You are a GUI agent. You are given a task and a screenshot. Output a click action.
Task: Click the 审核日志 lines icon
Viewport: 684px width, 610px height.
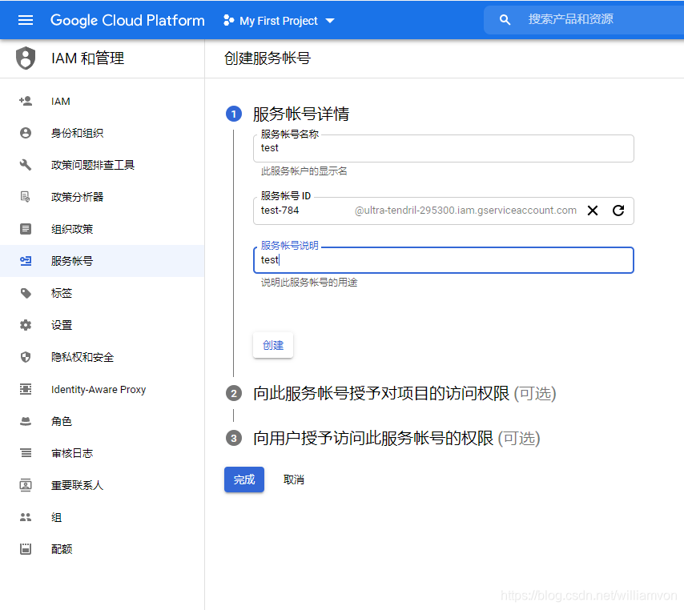pyautogui.click(x=26, y=453)
